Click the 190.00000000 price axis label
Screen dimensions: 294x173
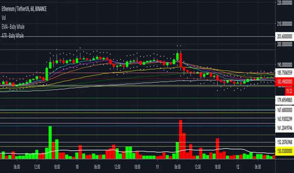coord(285,65)
